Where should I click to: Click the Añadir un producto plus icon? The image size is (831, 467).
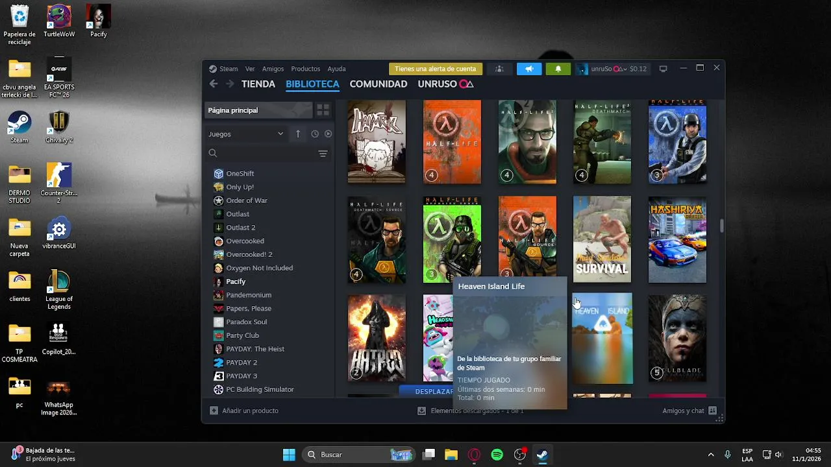(214, 411)
